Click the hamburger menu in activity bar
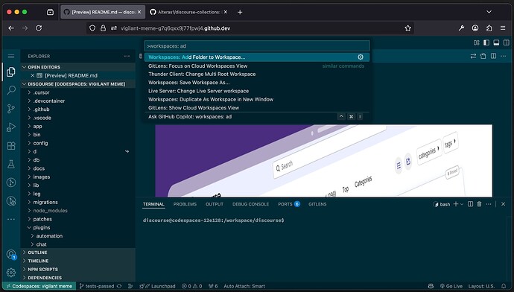The width and height of the screenshot is (514, 292). 11,57
